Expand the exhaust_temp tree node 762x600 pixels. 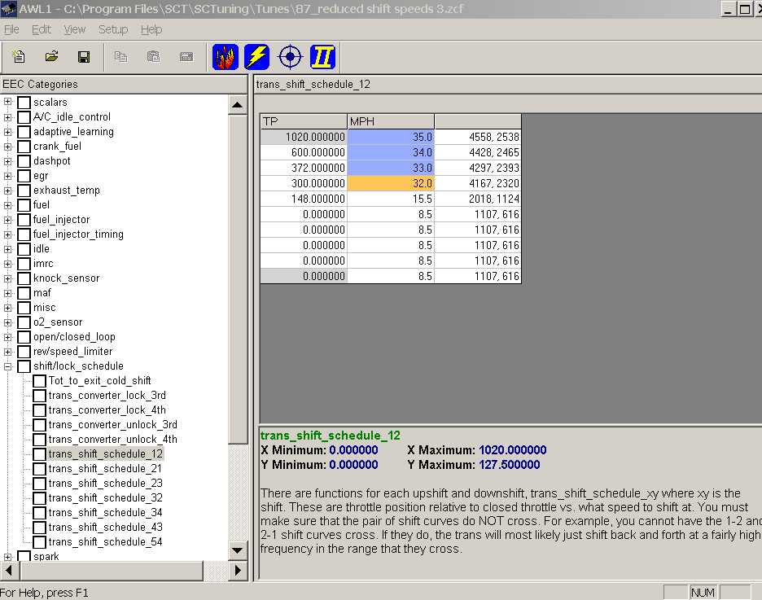coord(8,191)
